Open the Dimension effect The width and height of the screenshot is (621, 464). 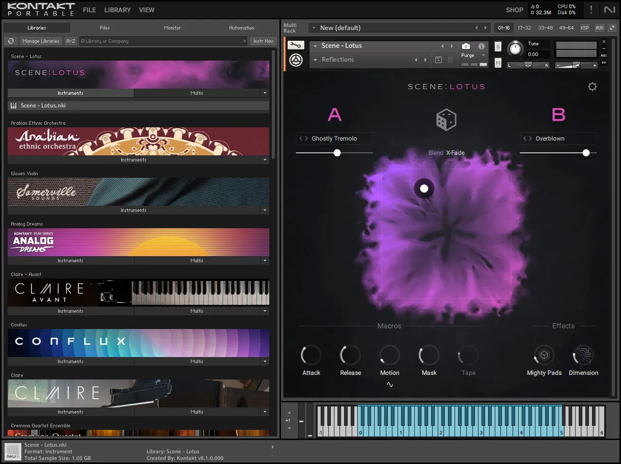tap(583, 356)
